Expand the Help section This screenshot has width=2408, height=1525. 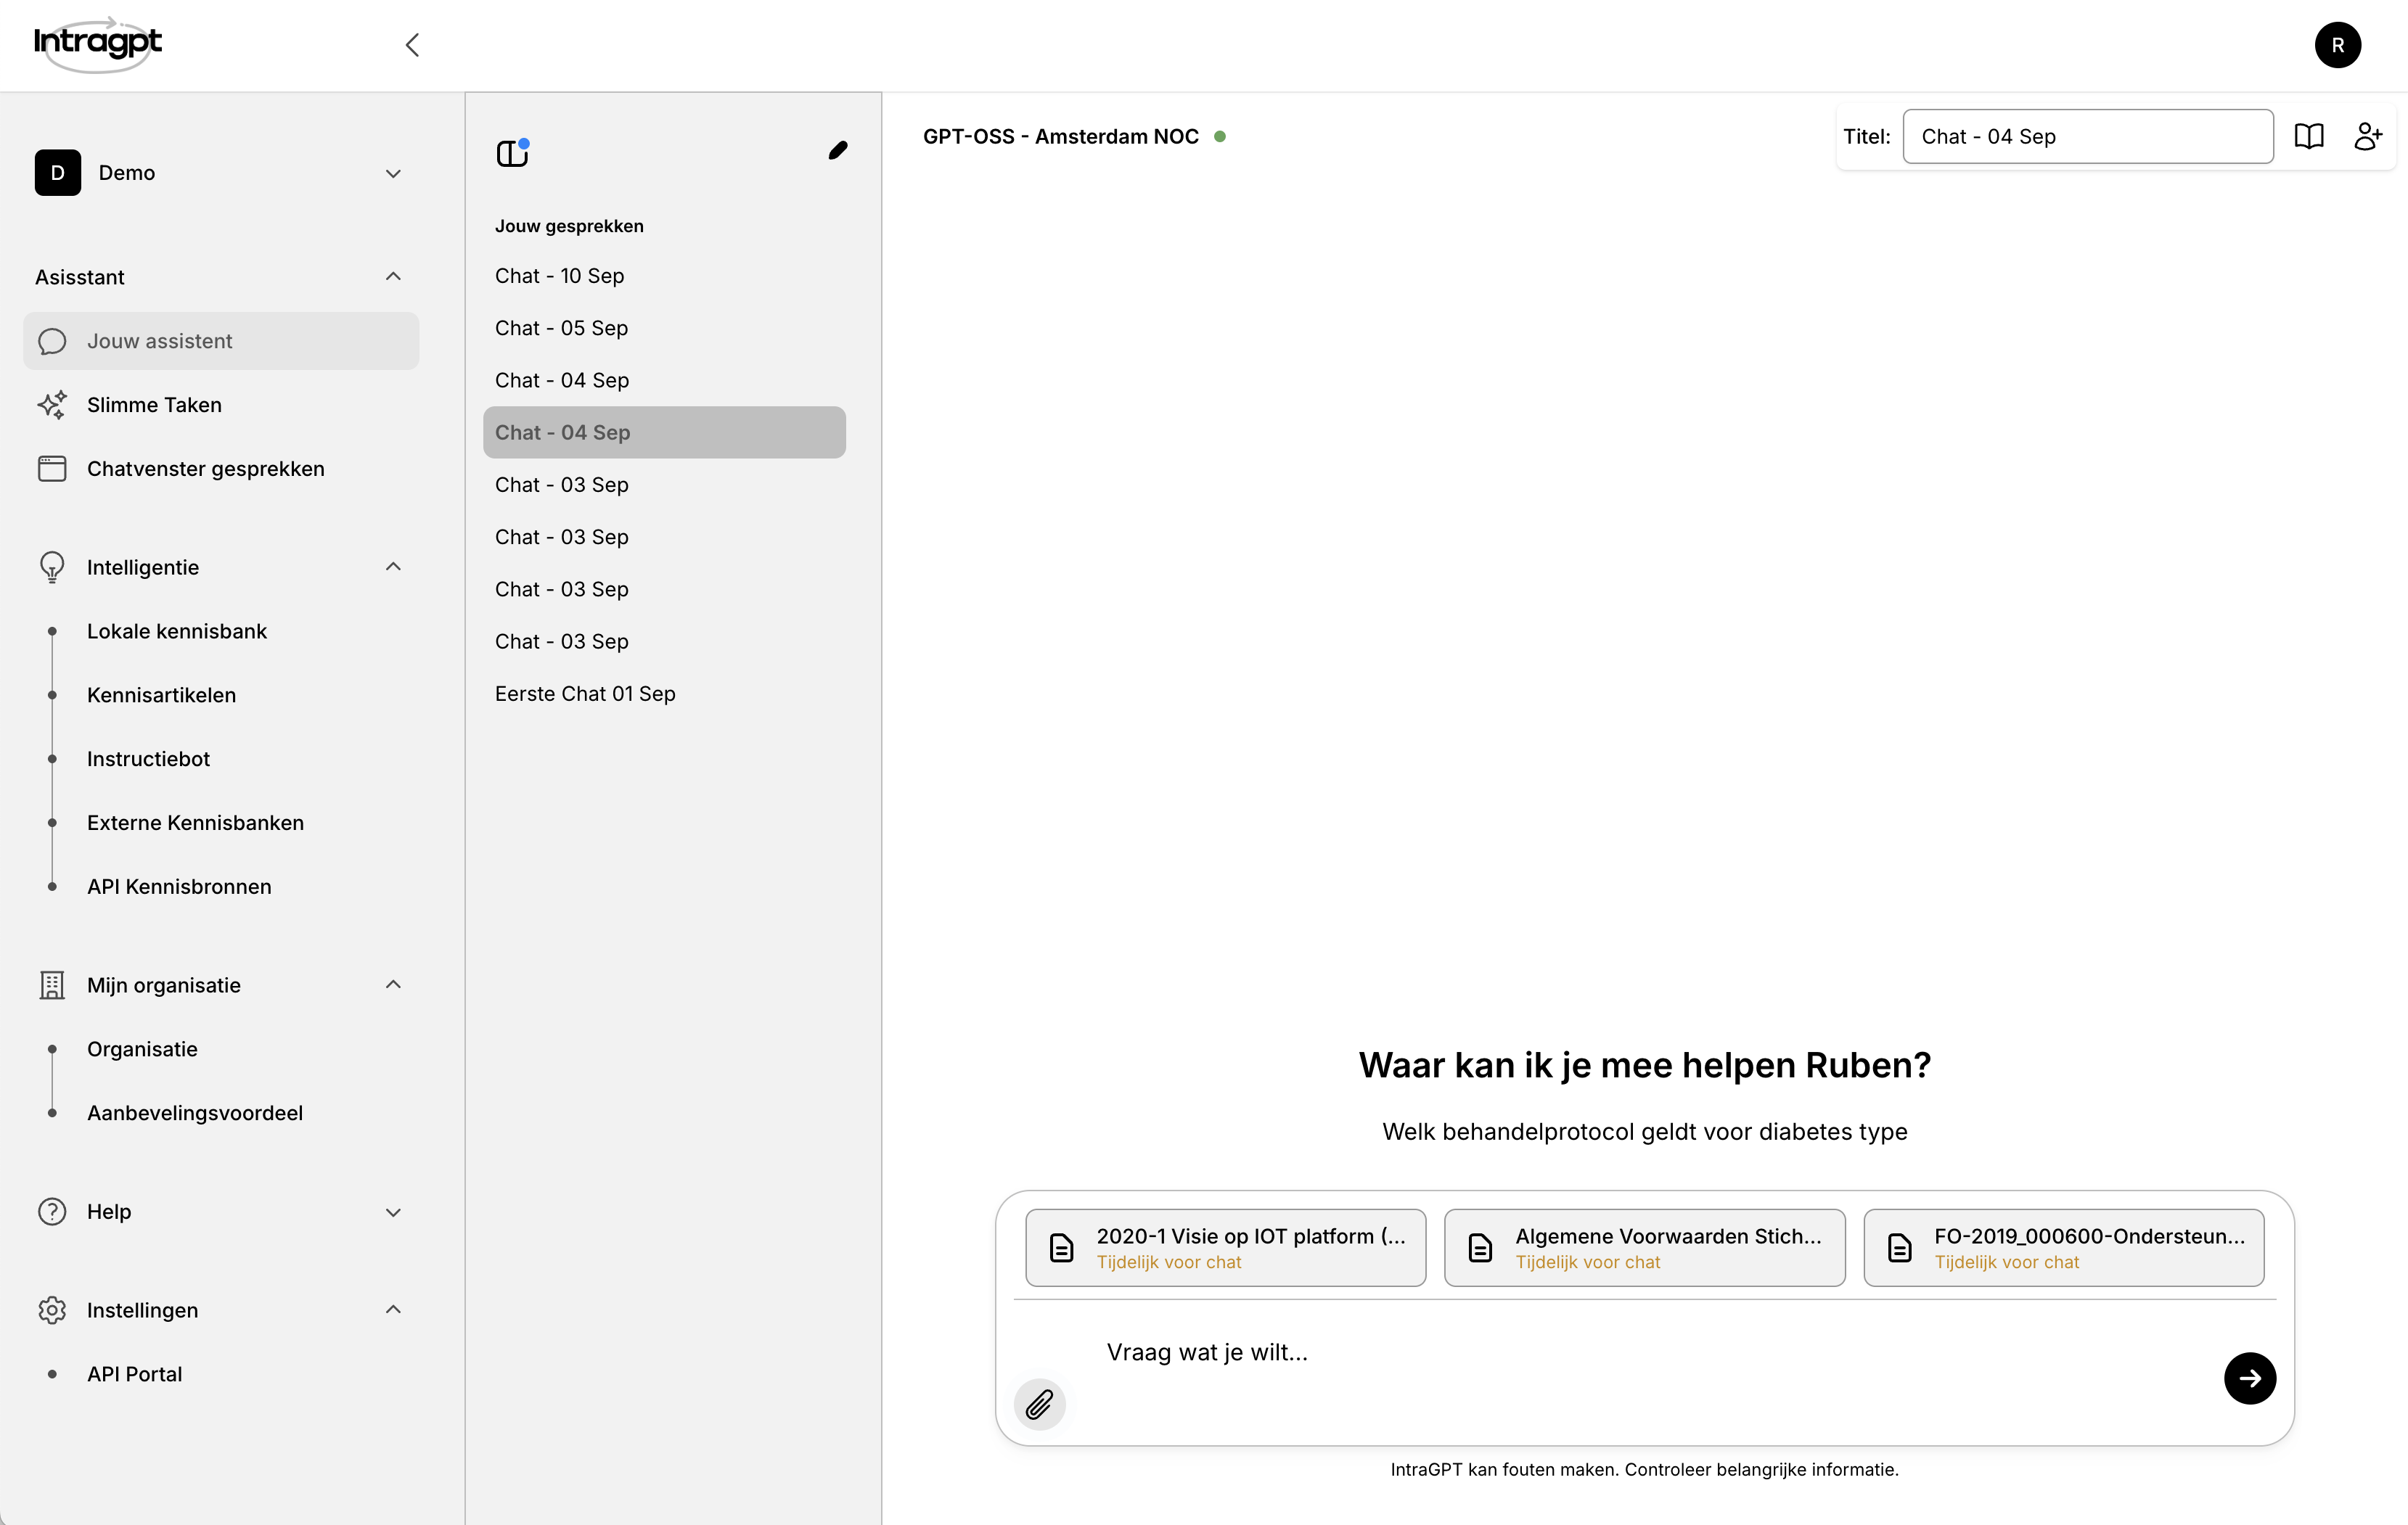(x=393, y=1212)
